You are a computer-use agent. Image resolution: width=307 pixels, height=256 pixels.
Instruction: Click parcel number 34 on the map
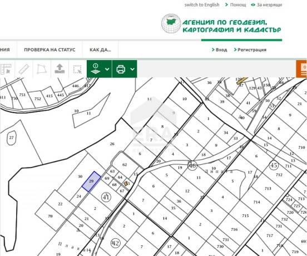226,132
